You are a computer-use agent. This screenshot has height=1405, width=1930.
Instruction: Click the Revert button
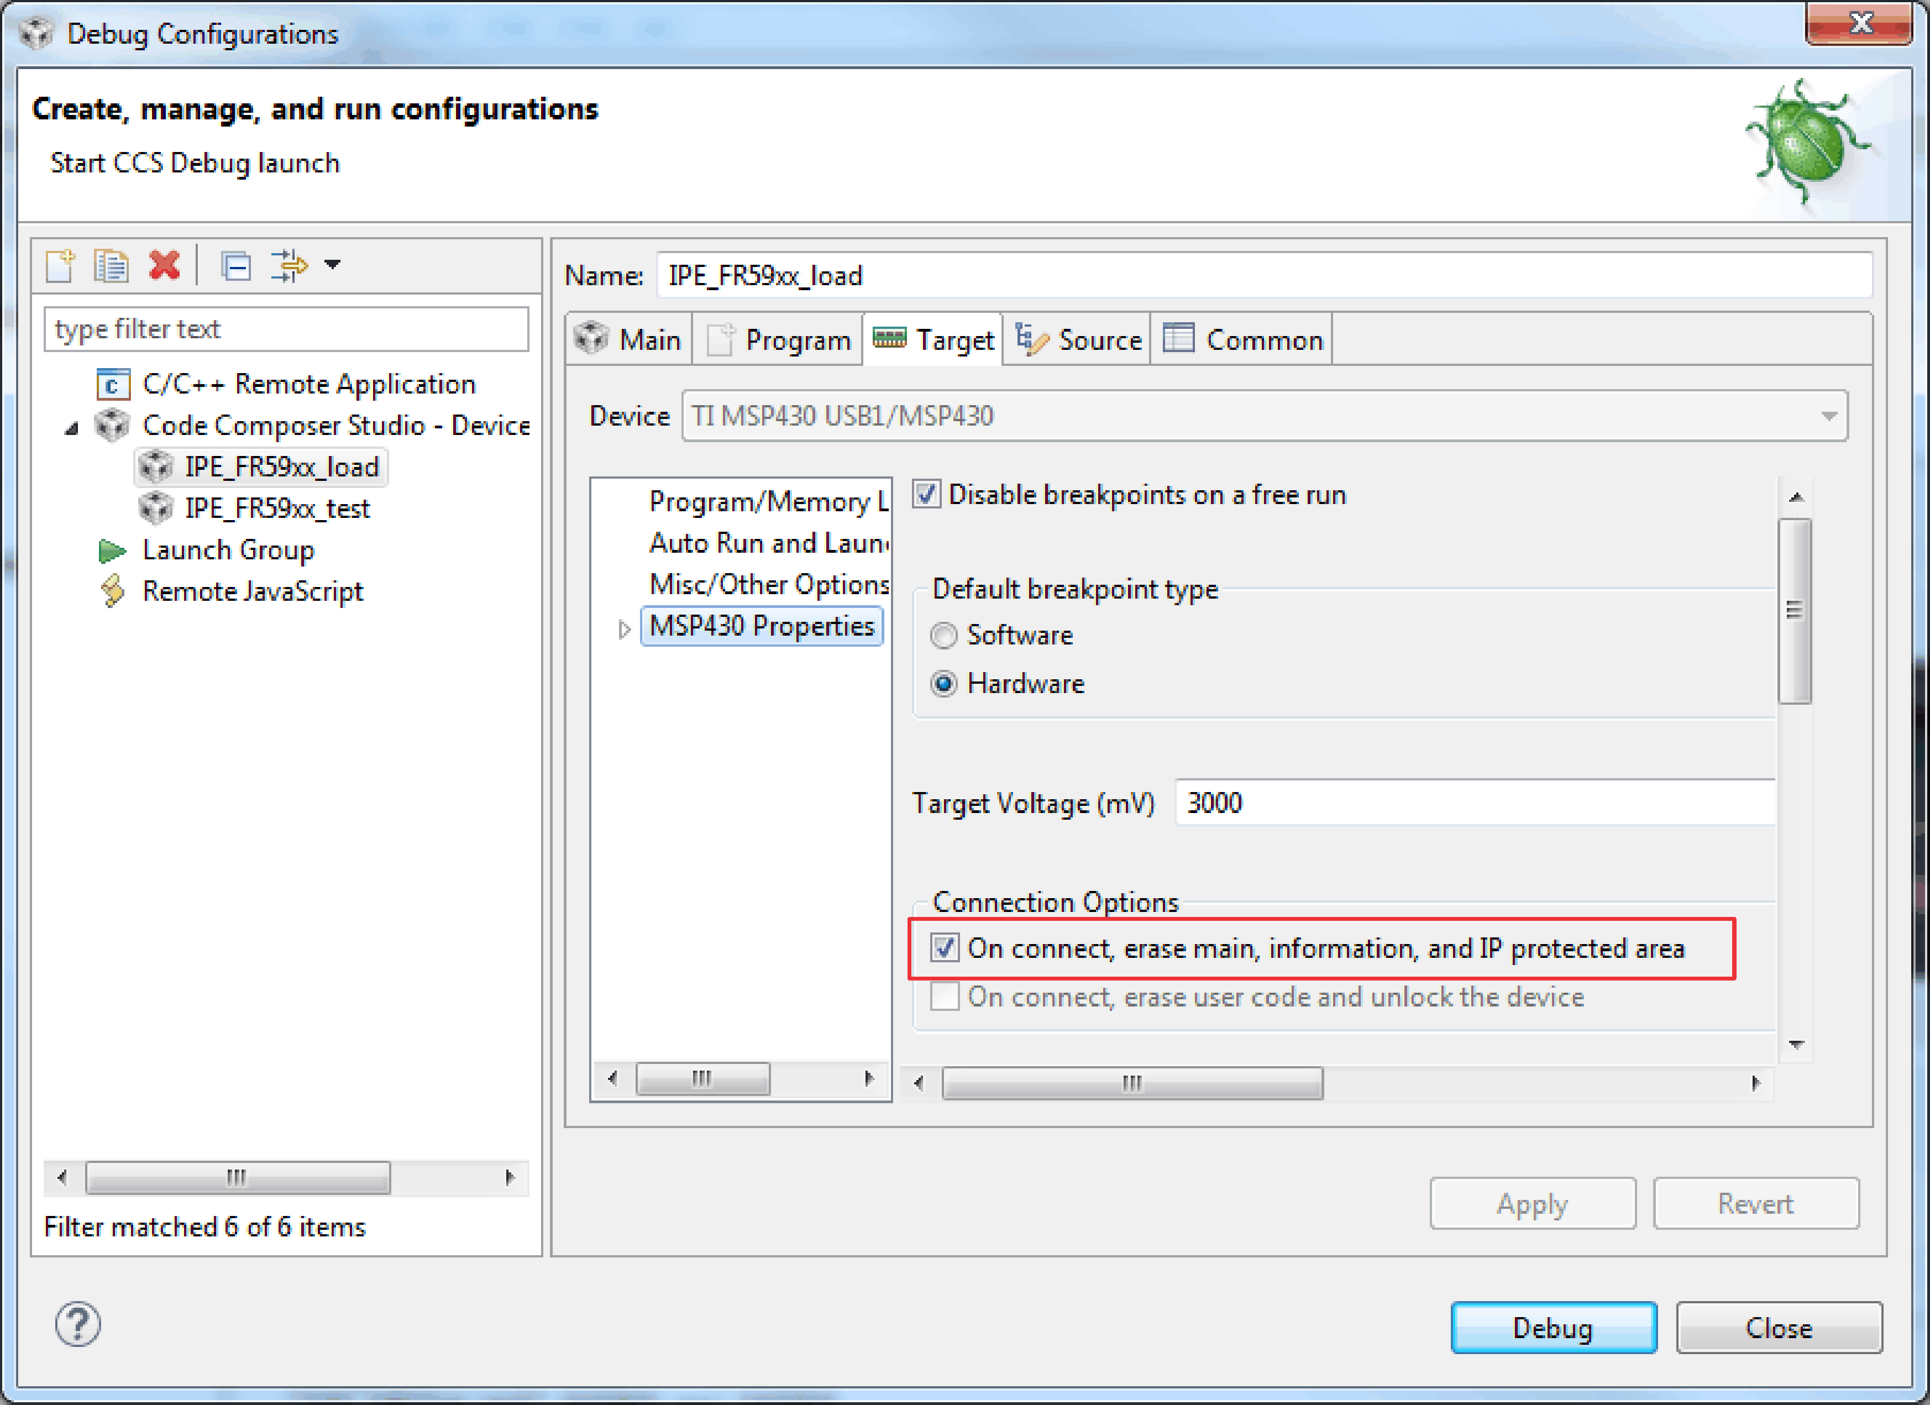click(1755, 1204)
